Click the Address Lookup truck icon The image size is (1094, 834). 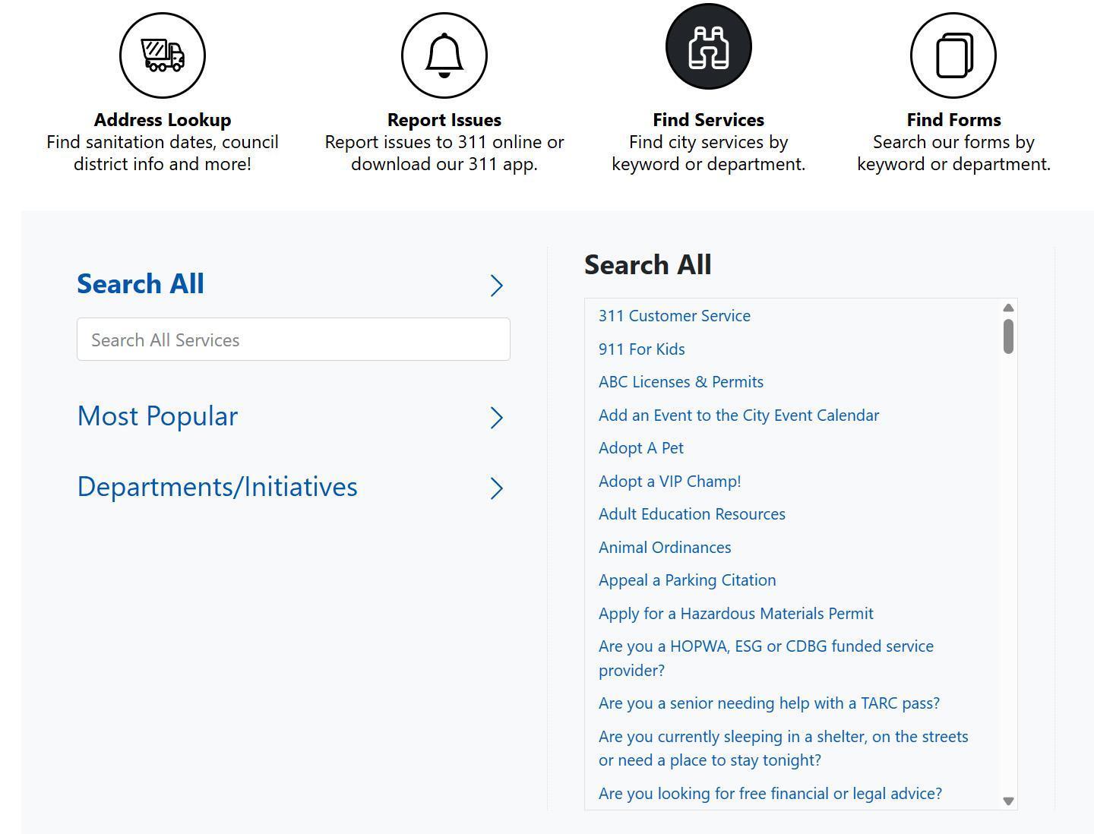coord(163,55)
